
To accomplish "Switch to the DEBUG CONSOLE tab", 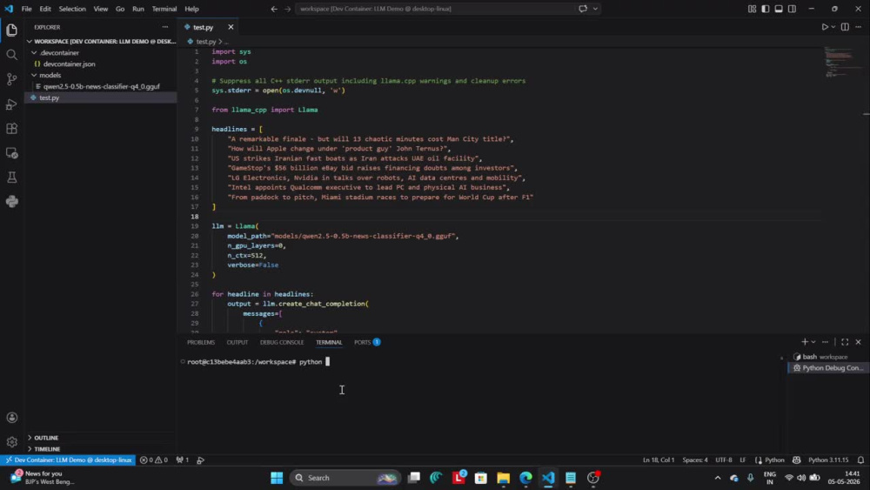I will 282,342.
